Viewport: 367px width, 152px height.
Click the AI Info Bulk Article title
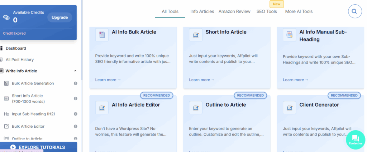(x=134, y=32)
